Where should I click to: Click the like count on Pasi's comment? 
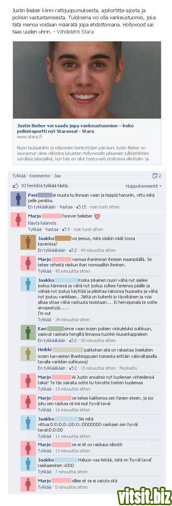(81, 206)
